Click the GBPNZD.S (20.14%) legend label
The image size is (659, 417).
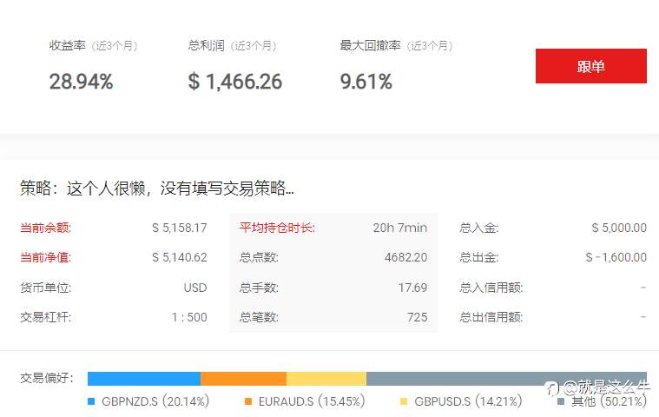pyautogui.click(x=155, y=401)
